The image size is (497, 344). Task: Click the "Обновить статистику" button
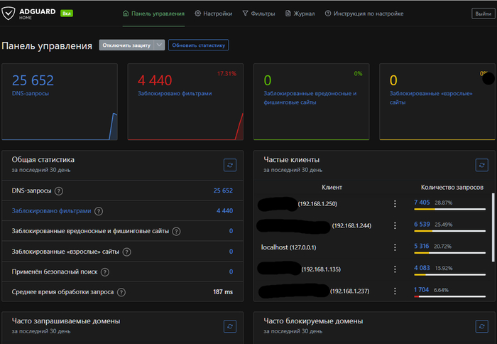(199, 45)
